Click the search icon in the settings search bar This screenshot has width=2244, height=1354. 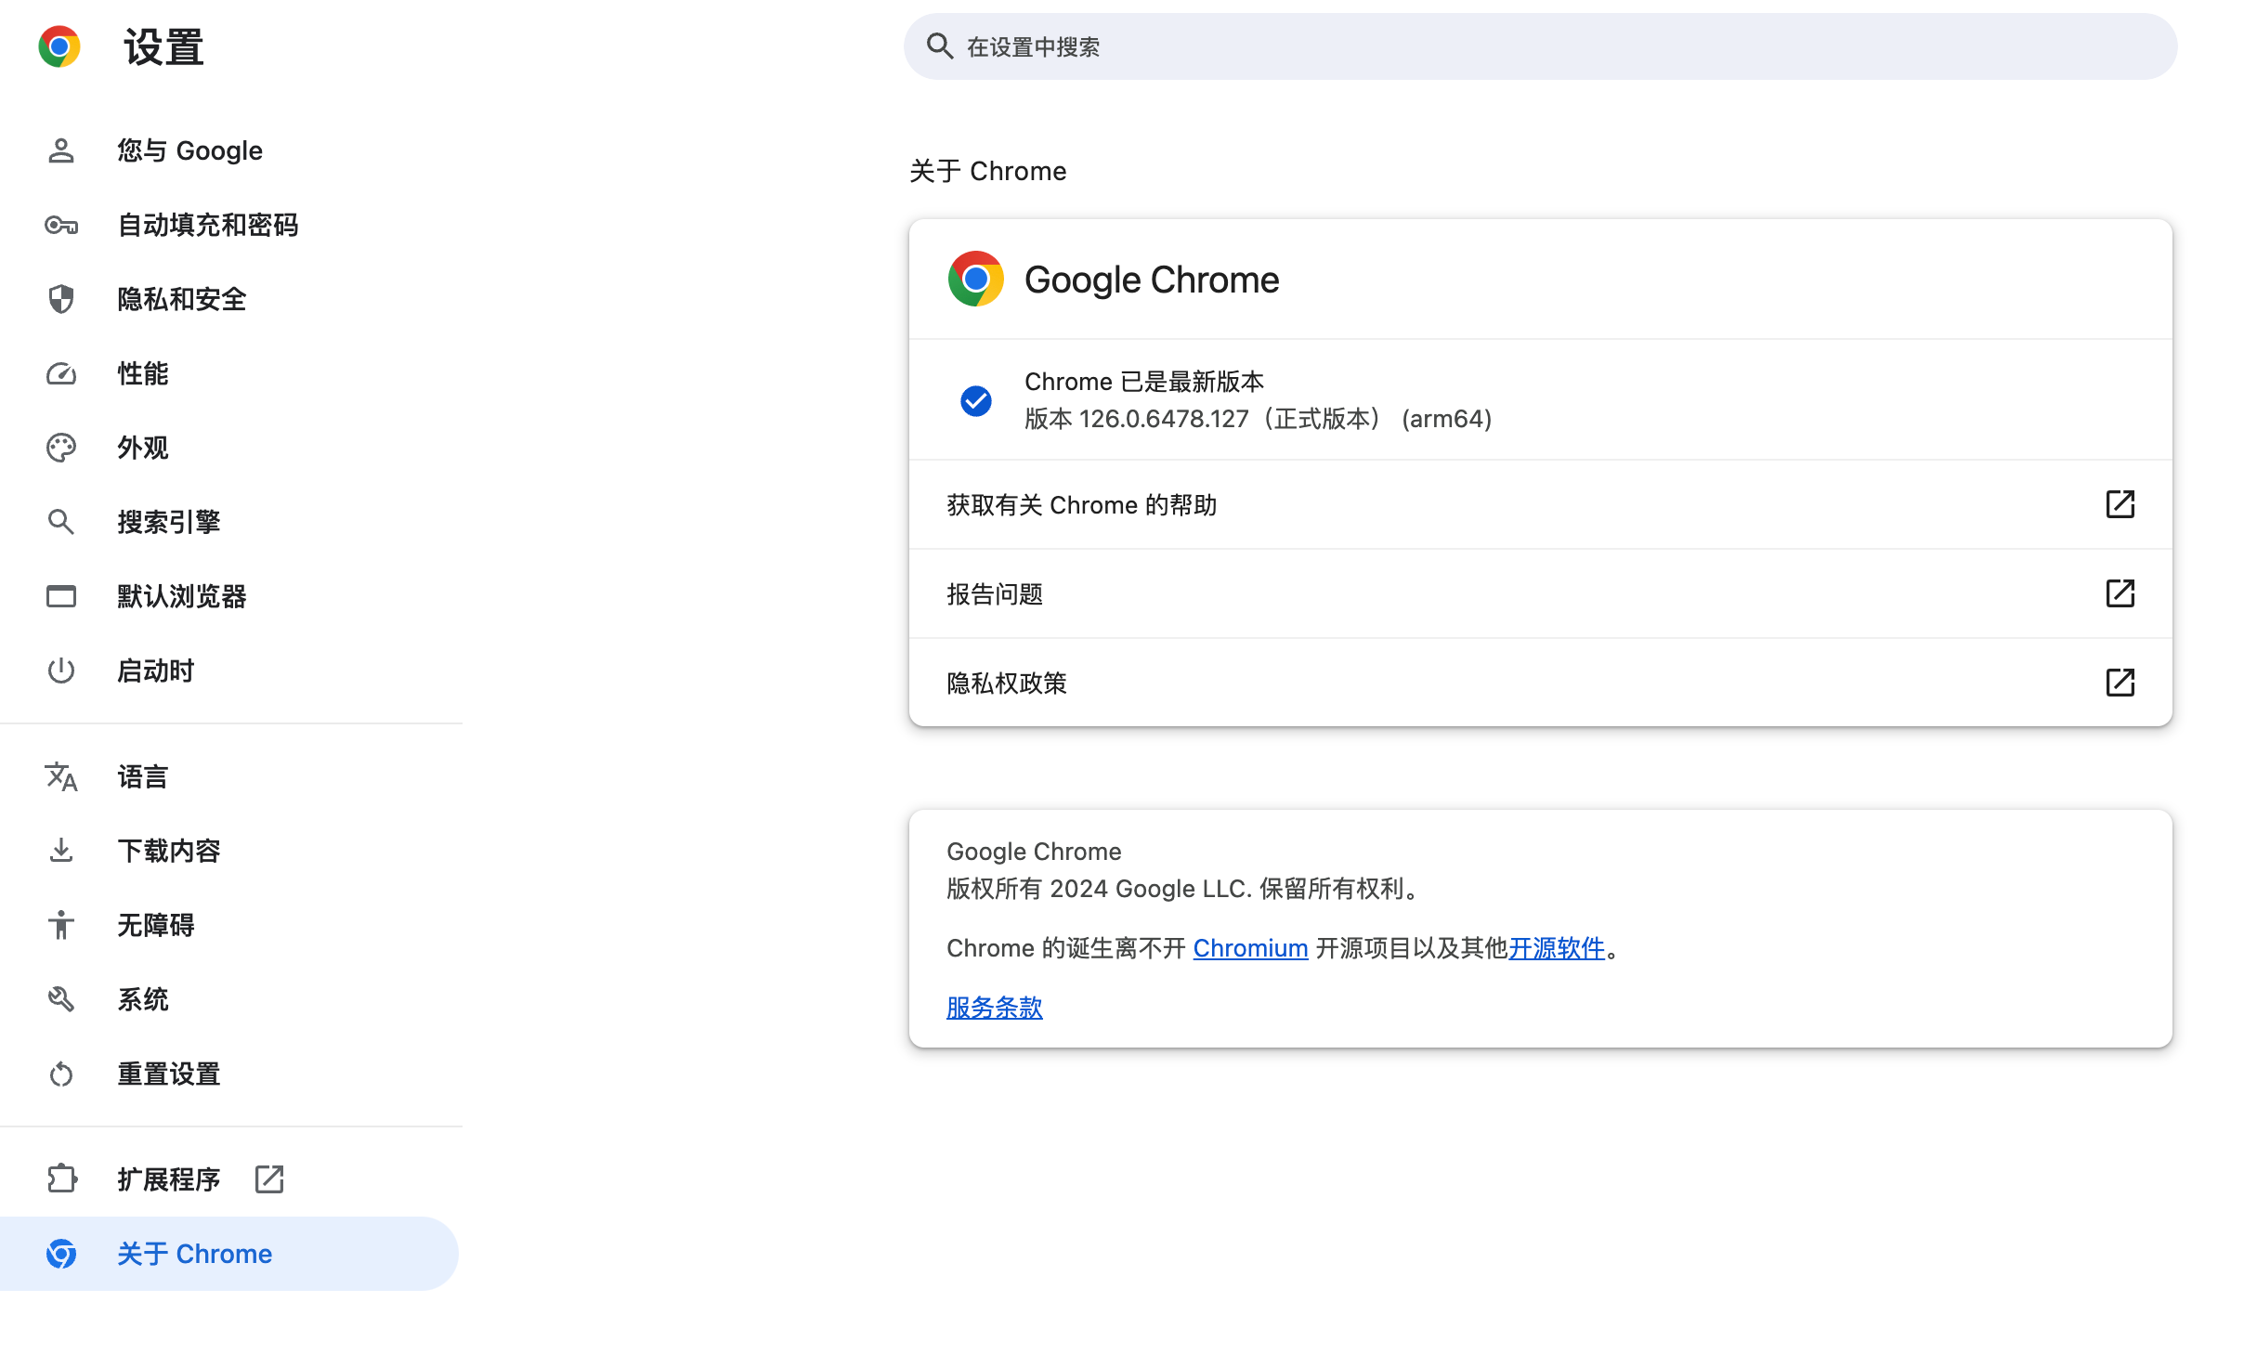(x=940, y=46)
